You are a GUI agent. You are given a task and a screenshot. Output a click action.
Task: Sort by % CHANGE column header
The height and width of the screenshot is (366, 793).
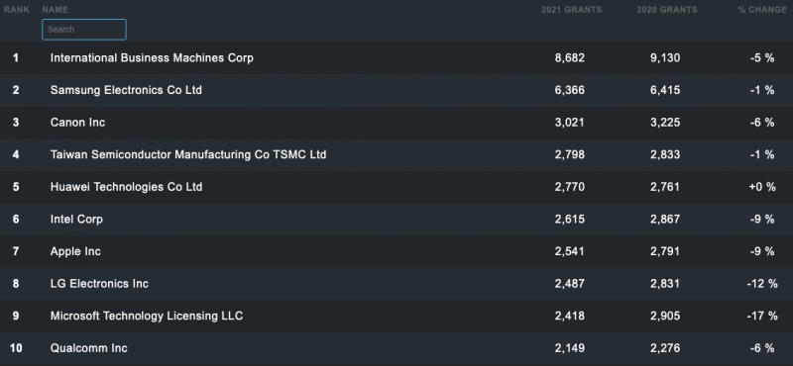pos(762,10)
